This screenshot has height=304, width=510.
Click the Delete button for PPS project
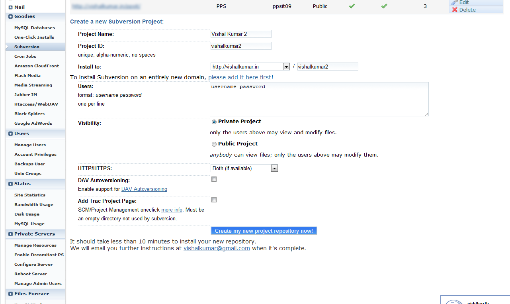476,10
